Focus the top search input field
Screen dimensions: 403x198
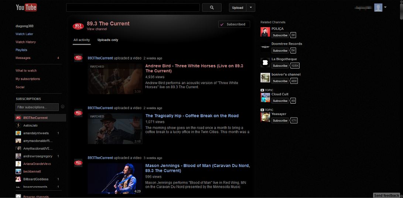click(133, 7)
